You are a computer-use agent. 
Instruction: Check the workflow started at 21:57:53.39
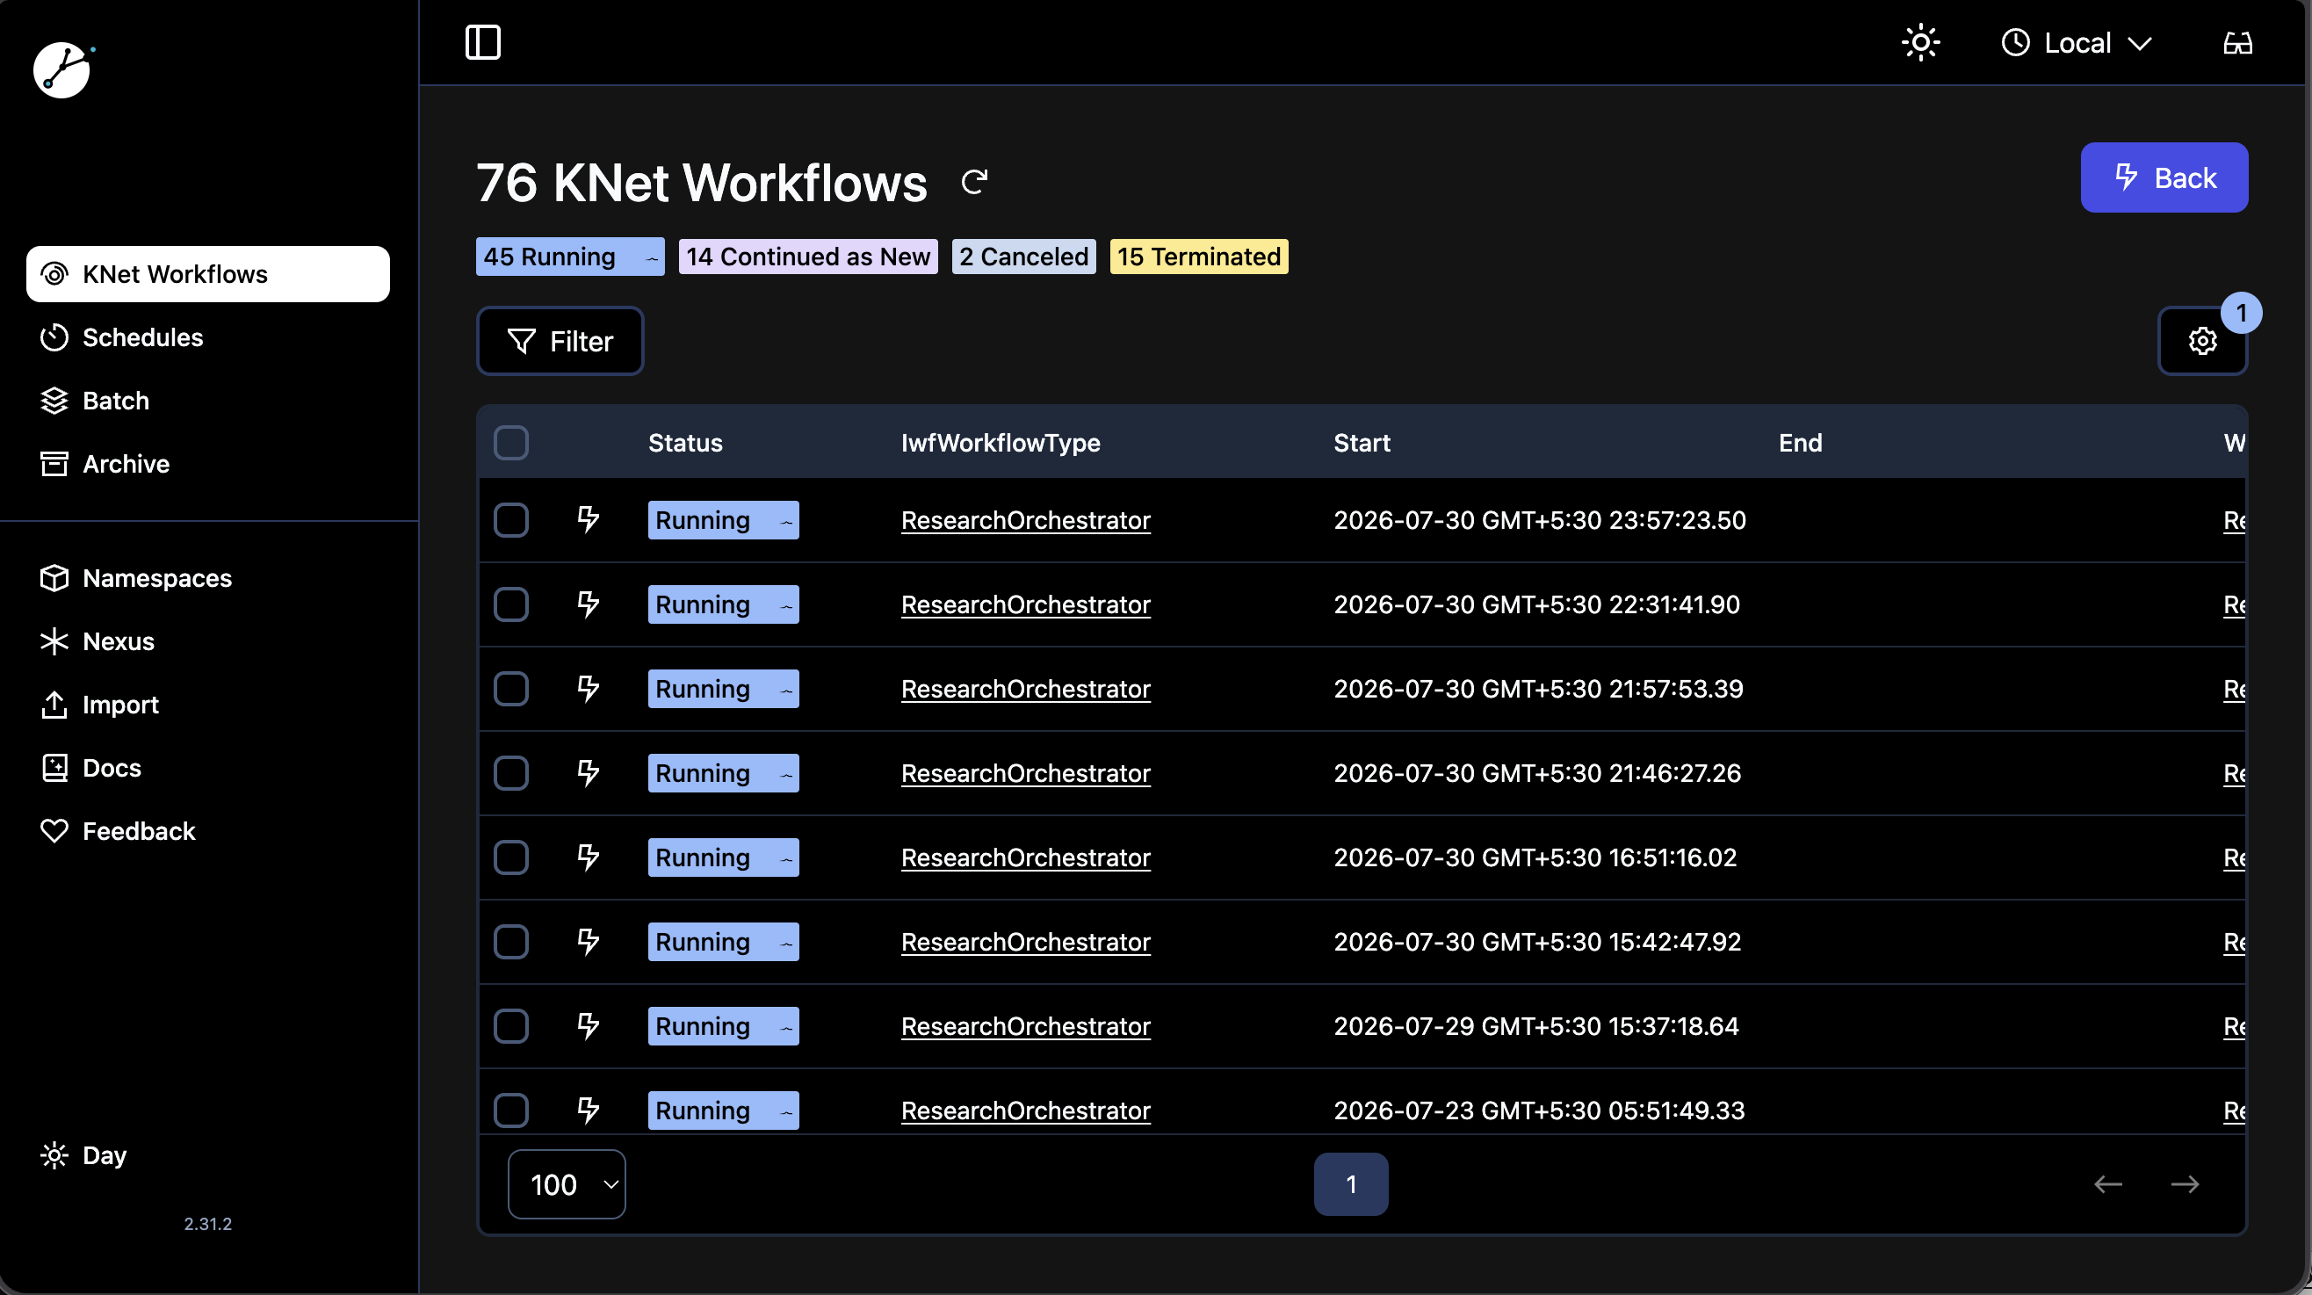[x=511, y=688]
